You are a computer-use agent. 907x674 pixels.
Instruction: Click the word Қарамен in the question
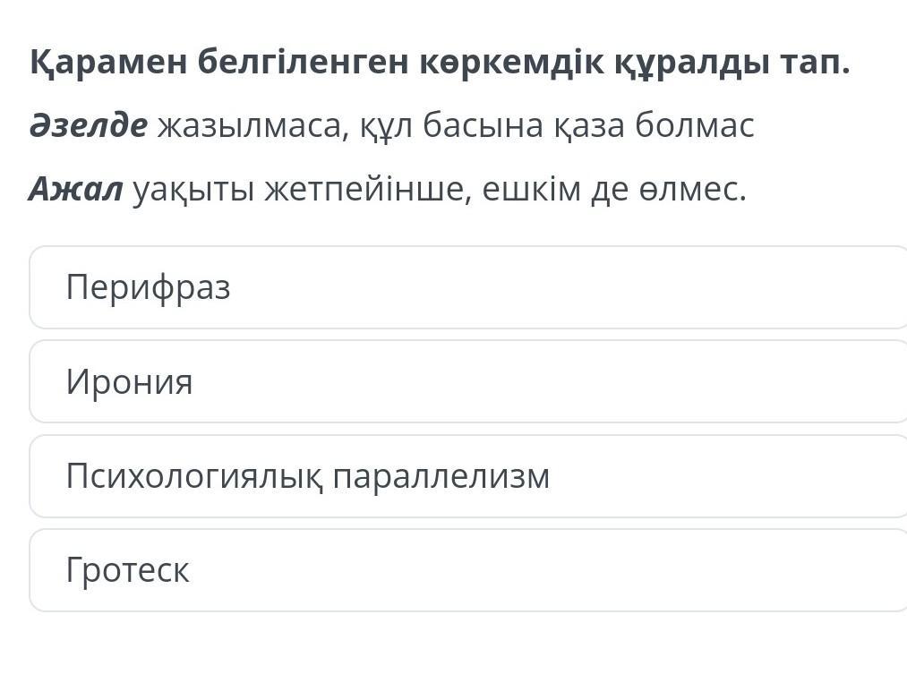point(108,62)
